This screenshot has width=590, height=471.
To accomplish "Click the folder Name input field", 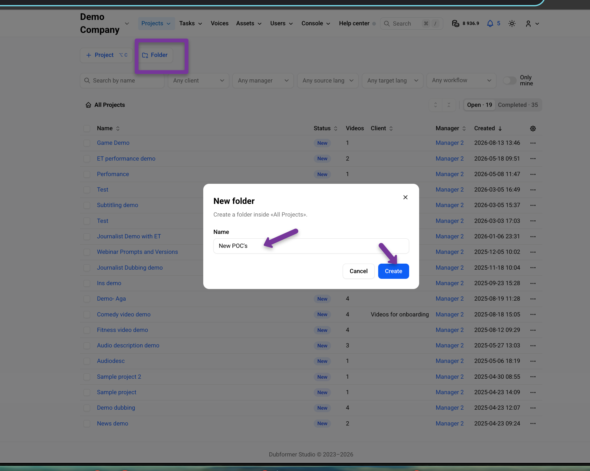I will click(311, 246).
